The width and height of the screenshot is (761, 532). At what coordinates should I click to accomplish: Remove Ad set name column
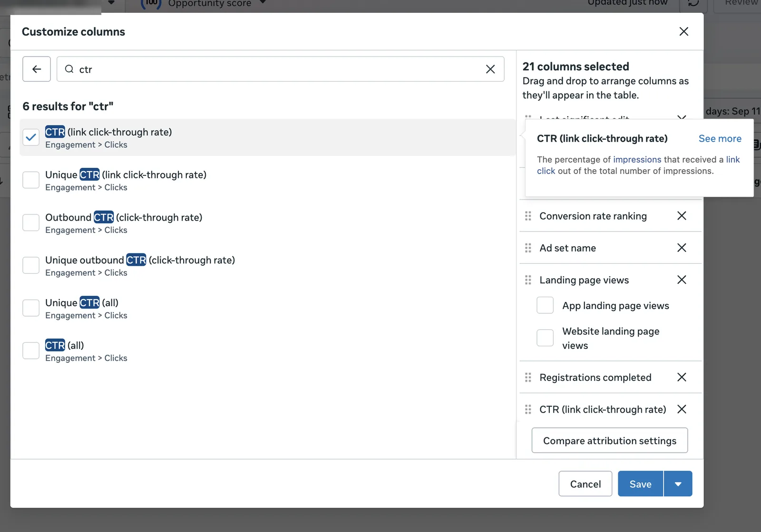click(x=682, y=248)
